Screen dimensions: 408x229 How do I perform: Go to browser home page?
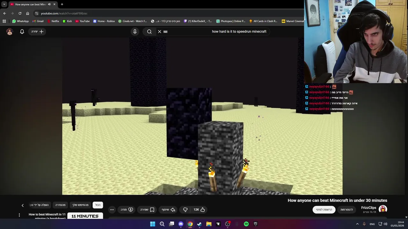[x=27, y=13]
